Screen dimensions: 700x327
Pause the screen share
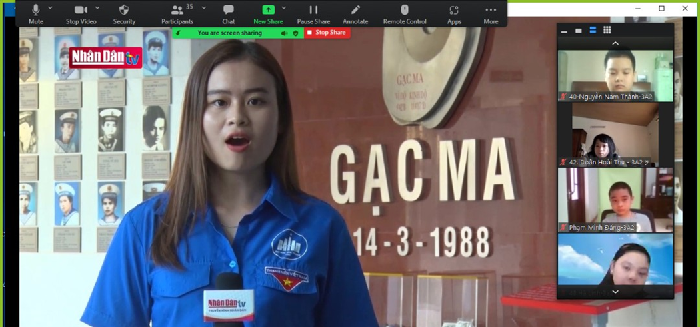[x=313, y=14]
